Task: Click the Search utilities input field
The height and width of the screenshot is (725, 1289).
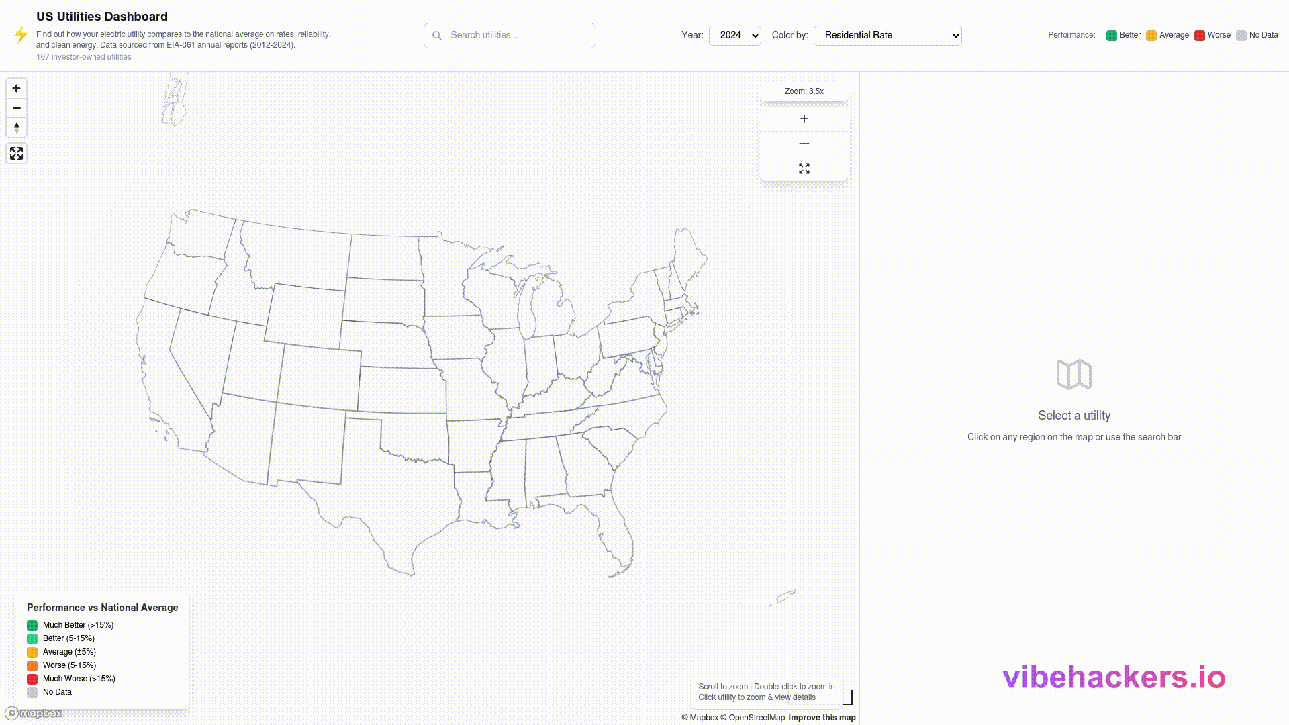Action: pyautogui.click(x=517, y=35)
